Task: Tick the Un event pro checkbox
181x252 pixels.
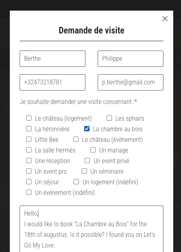Action: (x=29, y=171)
